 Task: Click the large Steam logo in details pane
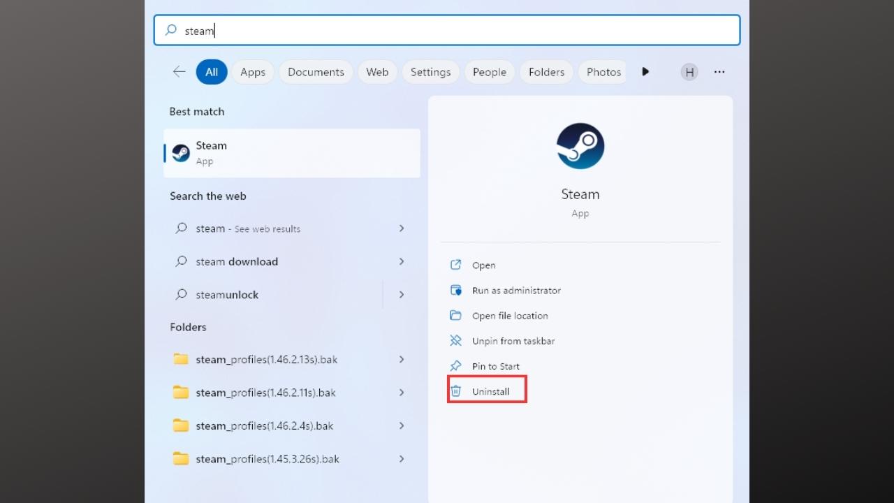[580, 146]
